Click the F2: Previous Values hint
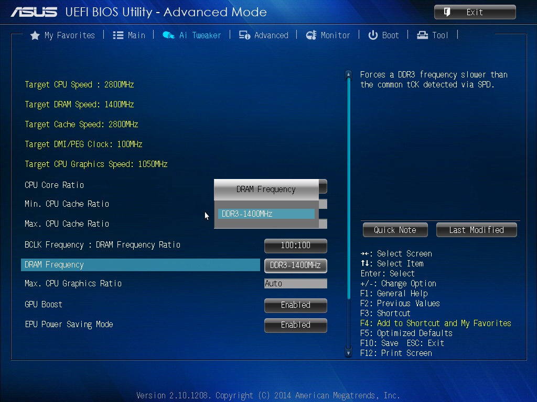Viewport: 537px width, 402px height. click(400, 304)
